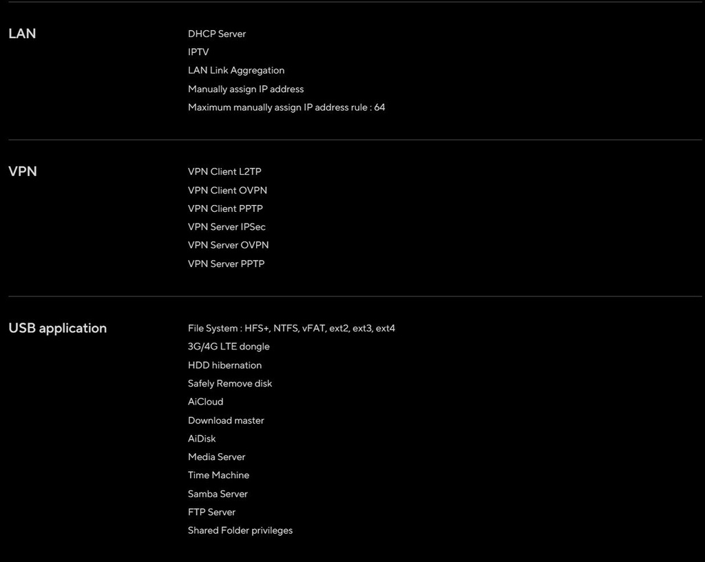Select the DHCP Server text line
The image size is (705, 562).
pyautogui.click(x=217, y=34)
